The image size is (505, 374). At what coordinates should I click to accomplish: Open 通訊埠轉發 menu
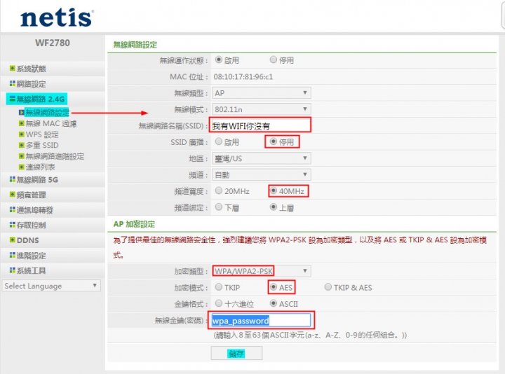coord(34,210)
